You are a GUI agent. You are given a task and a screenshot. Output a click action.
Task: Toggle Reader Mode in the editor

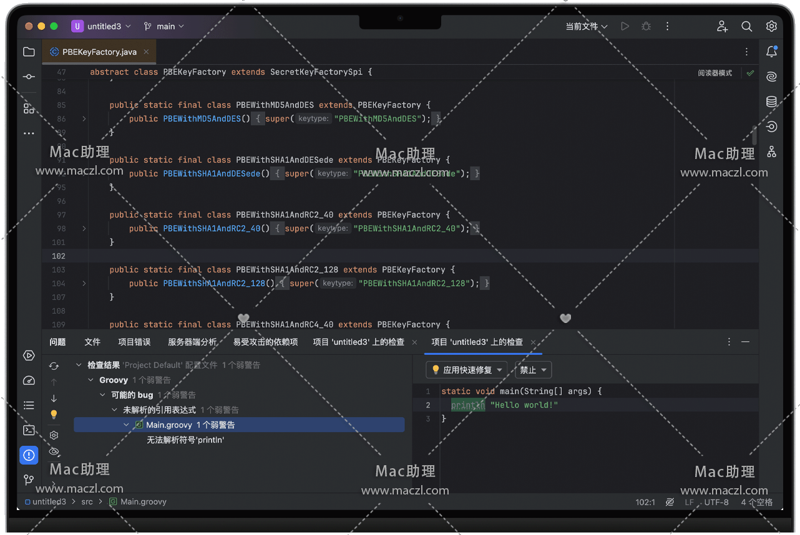click(715, 73)
